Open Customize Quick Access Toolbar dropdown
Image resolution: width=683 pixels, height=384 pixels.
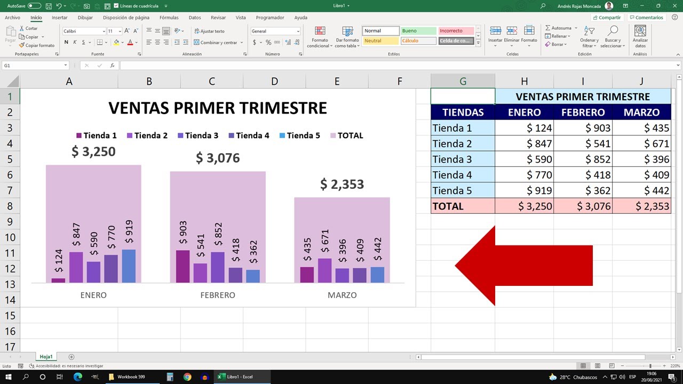(x=165, y=5)
